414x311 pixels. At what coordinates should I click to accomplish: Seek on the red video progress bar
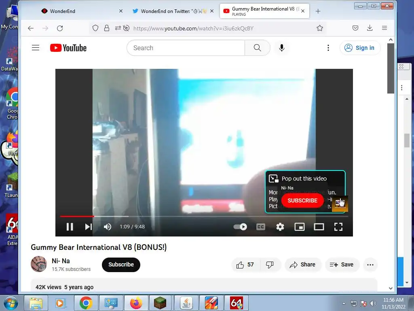(204, 216)
